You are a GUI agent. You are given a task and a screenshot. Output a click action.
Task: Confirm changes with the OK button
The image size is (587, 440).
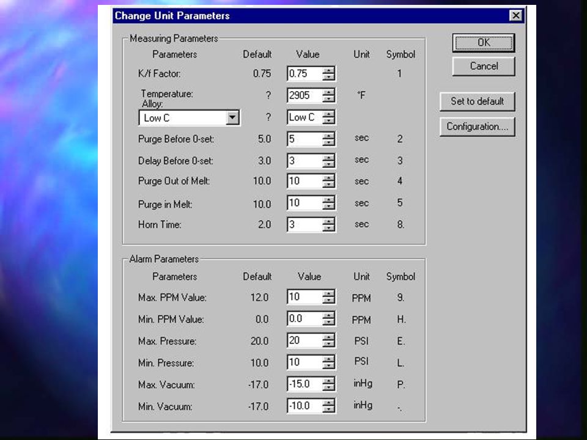[483, 43]
